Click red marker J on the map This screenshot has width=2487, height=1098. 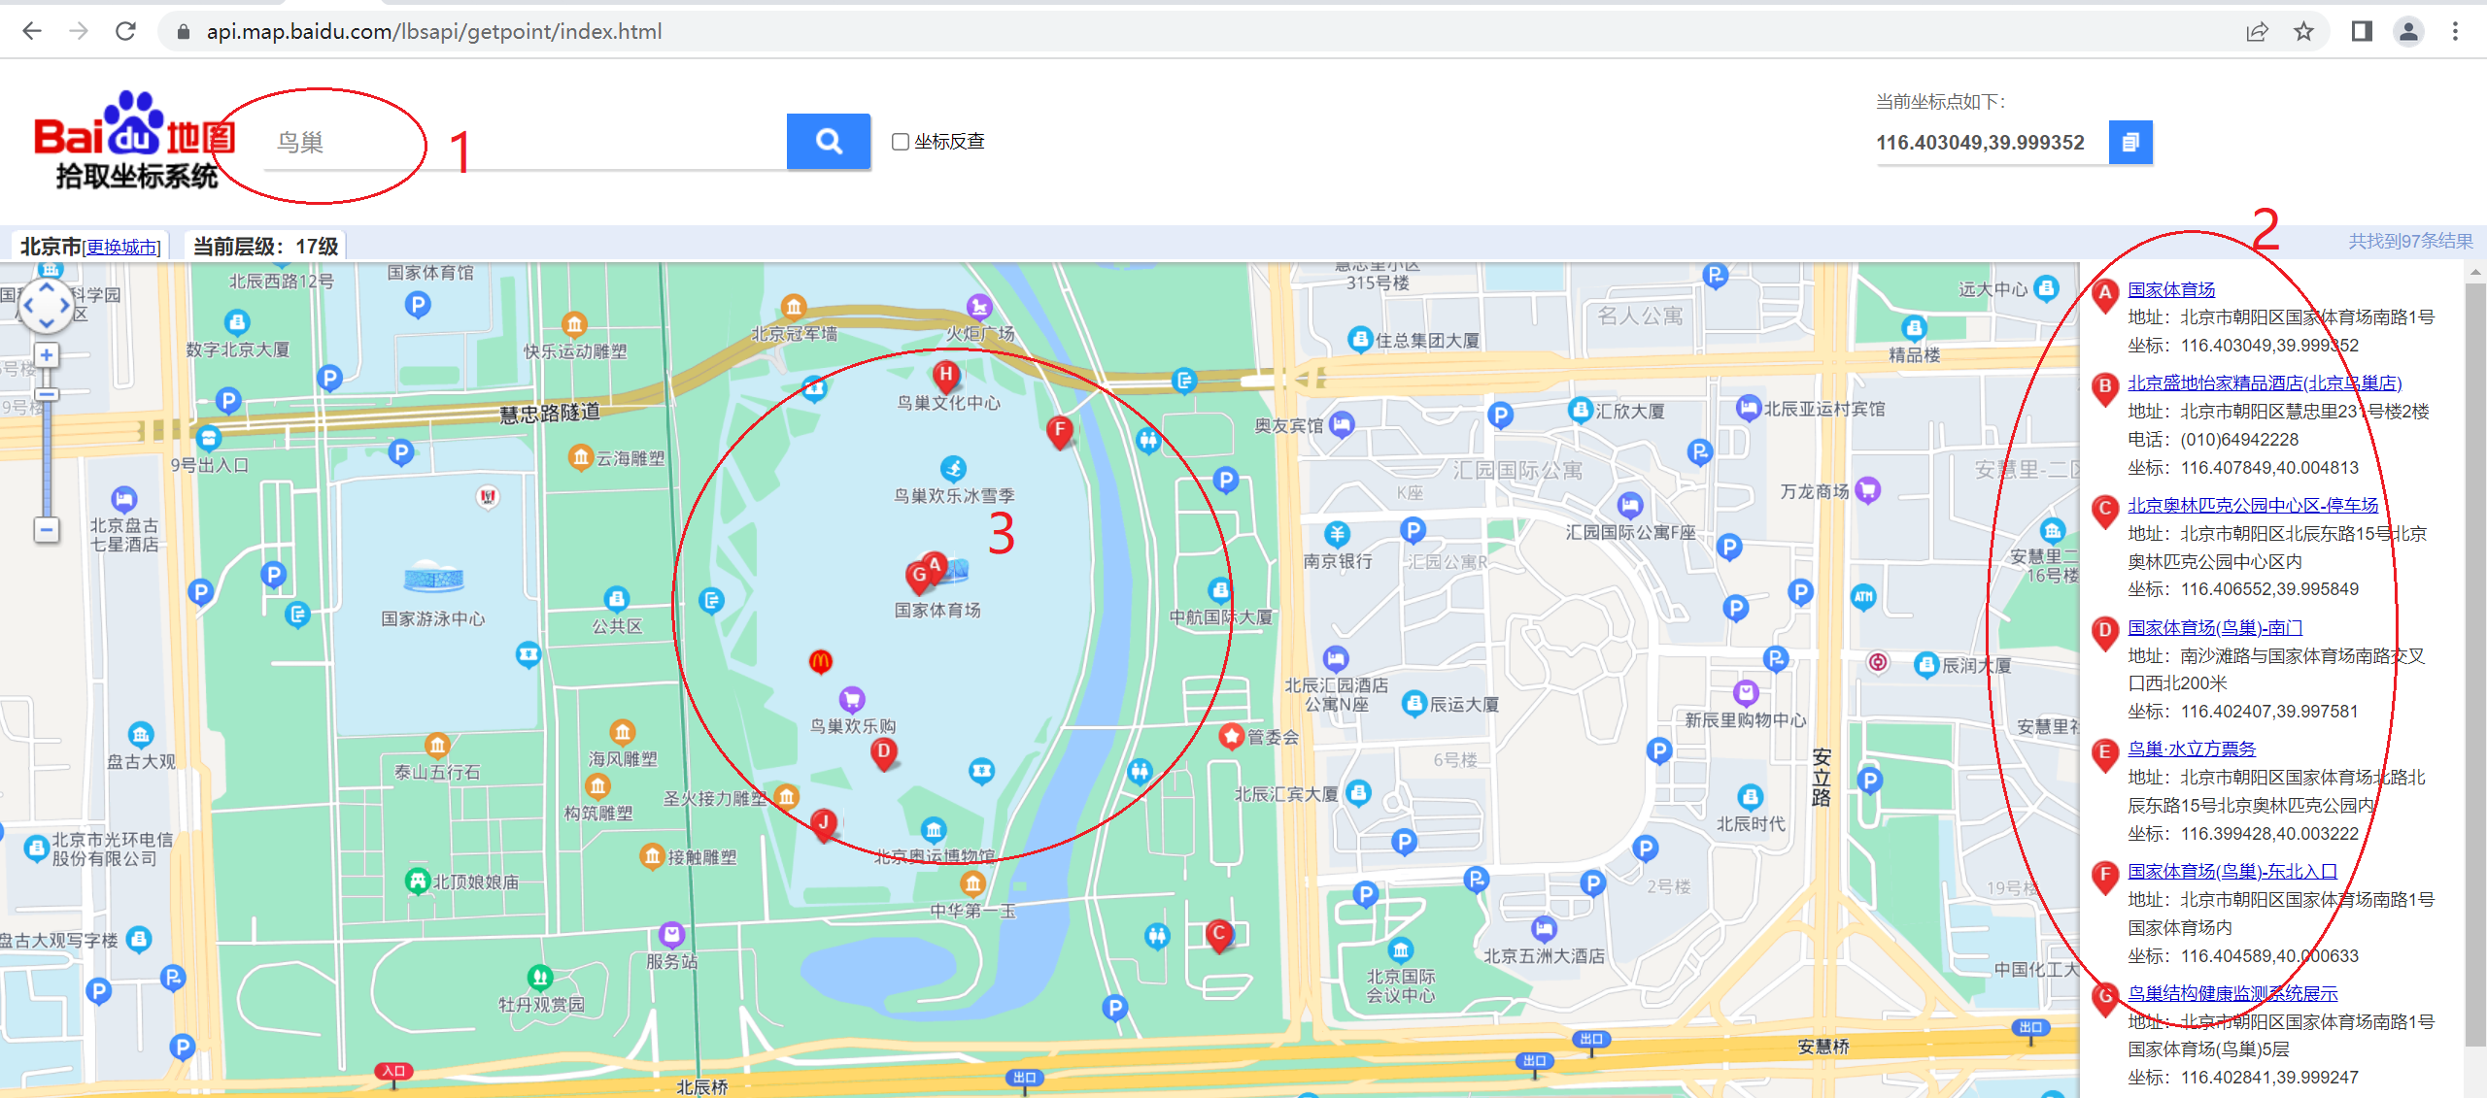click(824, 824)
